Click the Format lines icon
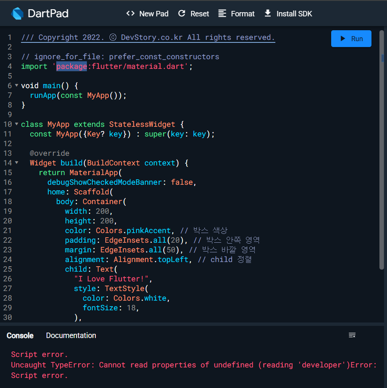Viewport: 387px width, 388px height. pos(222,13)
